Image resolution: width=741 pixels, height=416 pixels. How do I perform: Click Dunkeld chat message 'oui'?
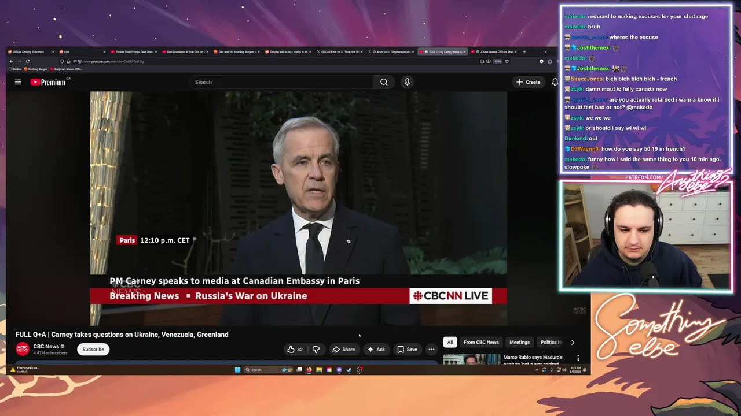[593, 139]
